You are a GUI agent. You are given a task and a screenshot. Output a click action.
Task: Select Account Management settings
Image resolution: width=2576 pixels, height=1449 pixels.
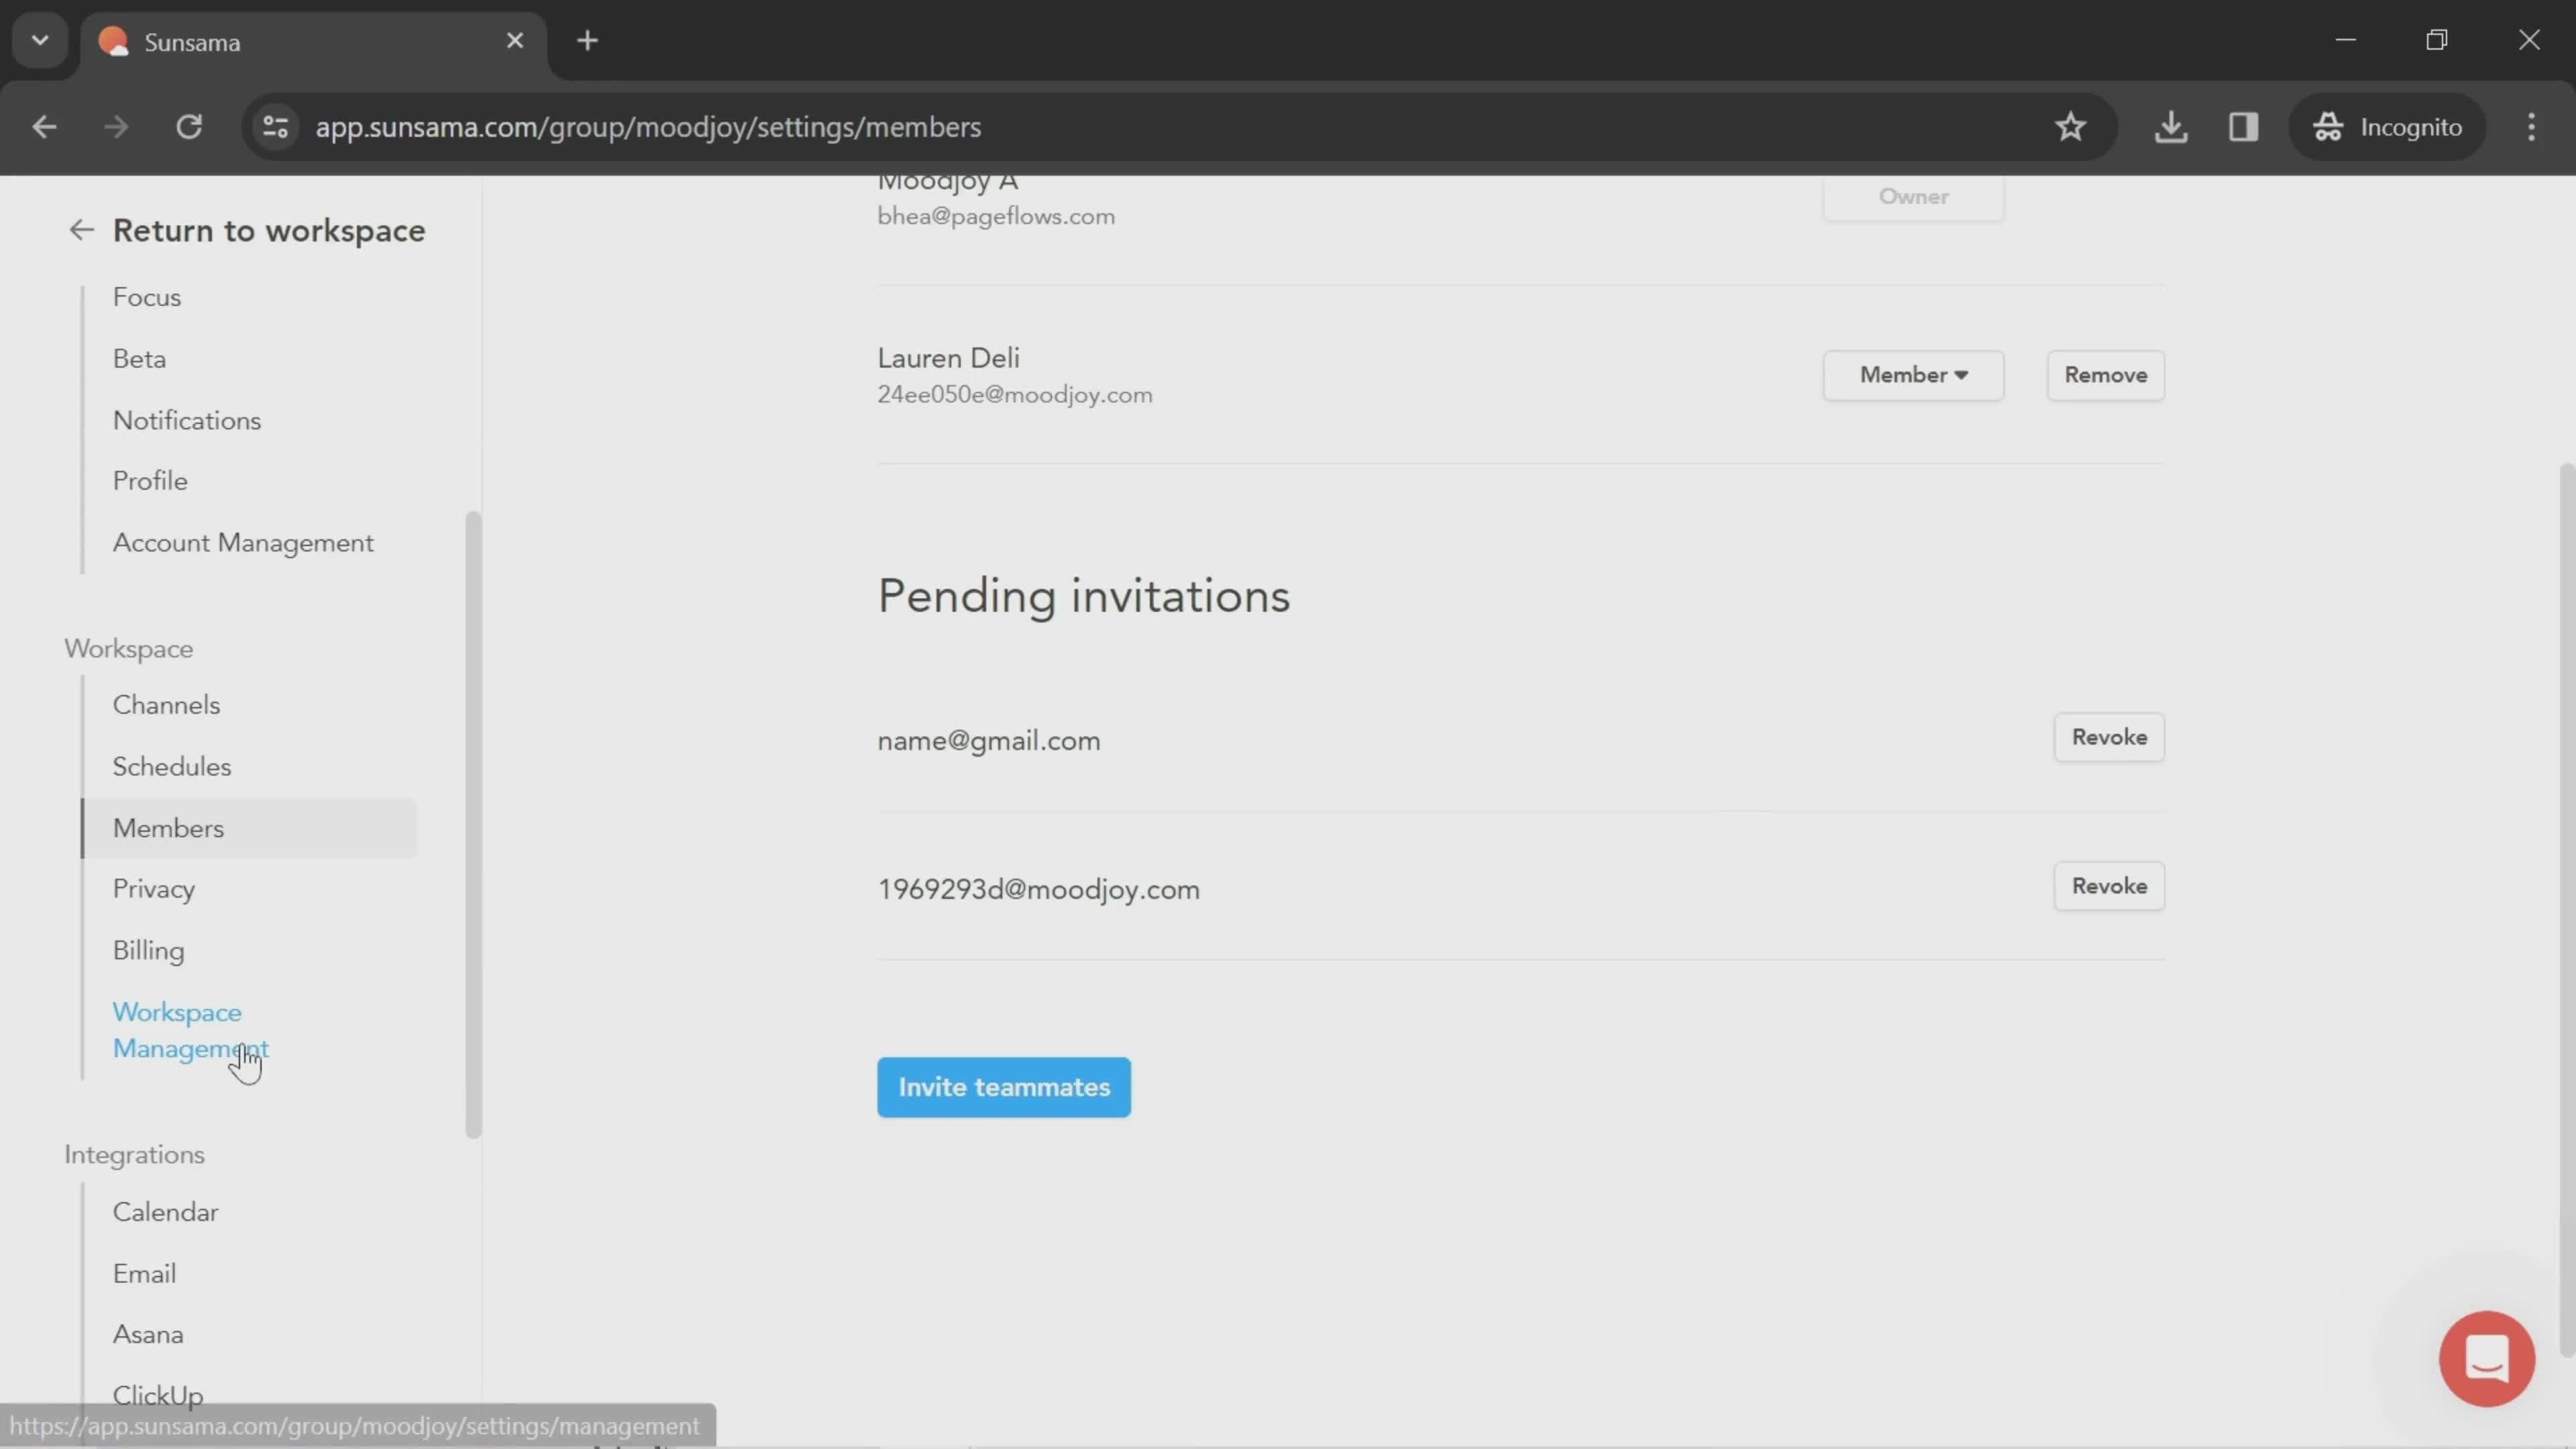coord(242,541)
